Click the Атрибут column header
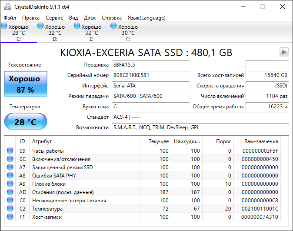293x231 pixels. (84, 141)
